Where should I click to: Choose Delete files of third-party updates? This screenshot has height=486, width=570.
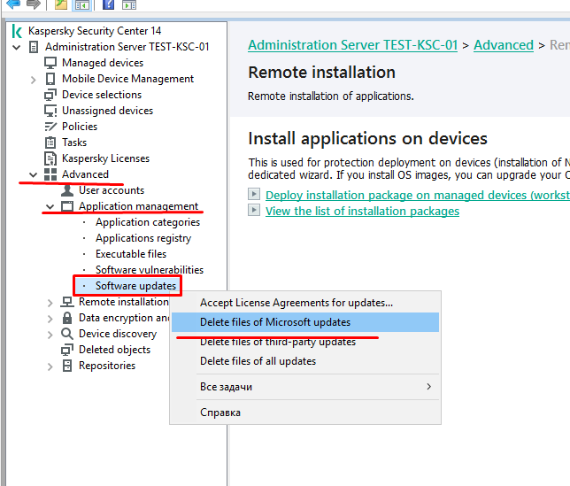305,342
